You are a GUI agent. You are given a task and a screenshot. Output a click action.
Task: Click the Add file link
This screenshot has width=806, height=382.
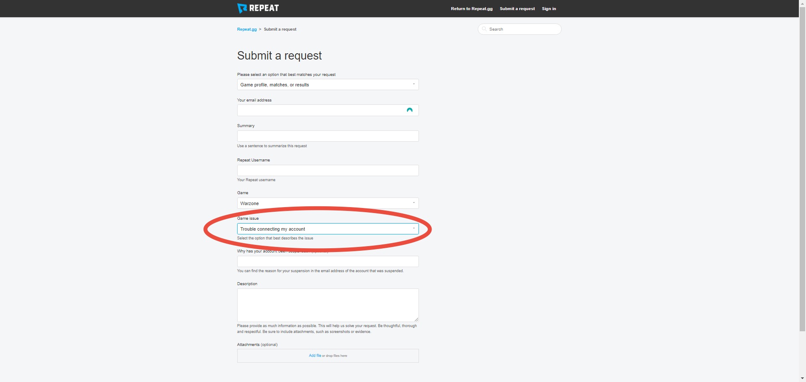[315, 356]
